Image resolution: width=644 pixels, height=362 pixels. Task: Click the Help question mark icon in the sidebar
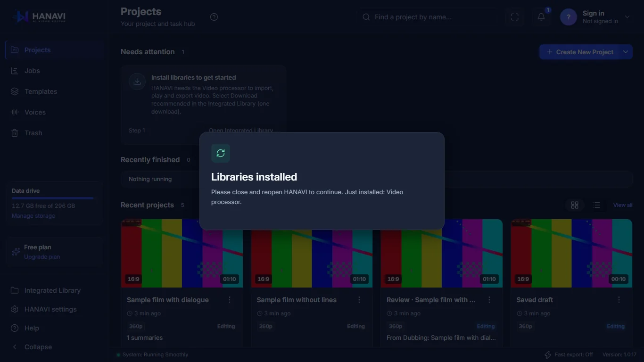click(x=15, y=328)
